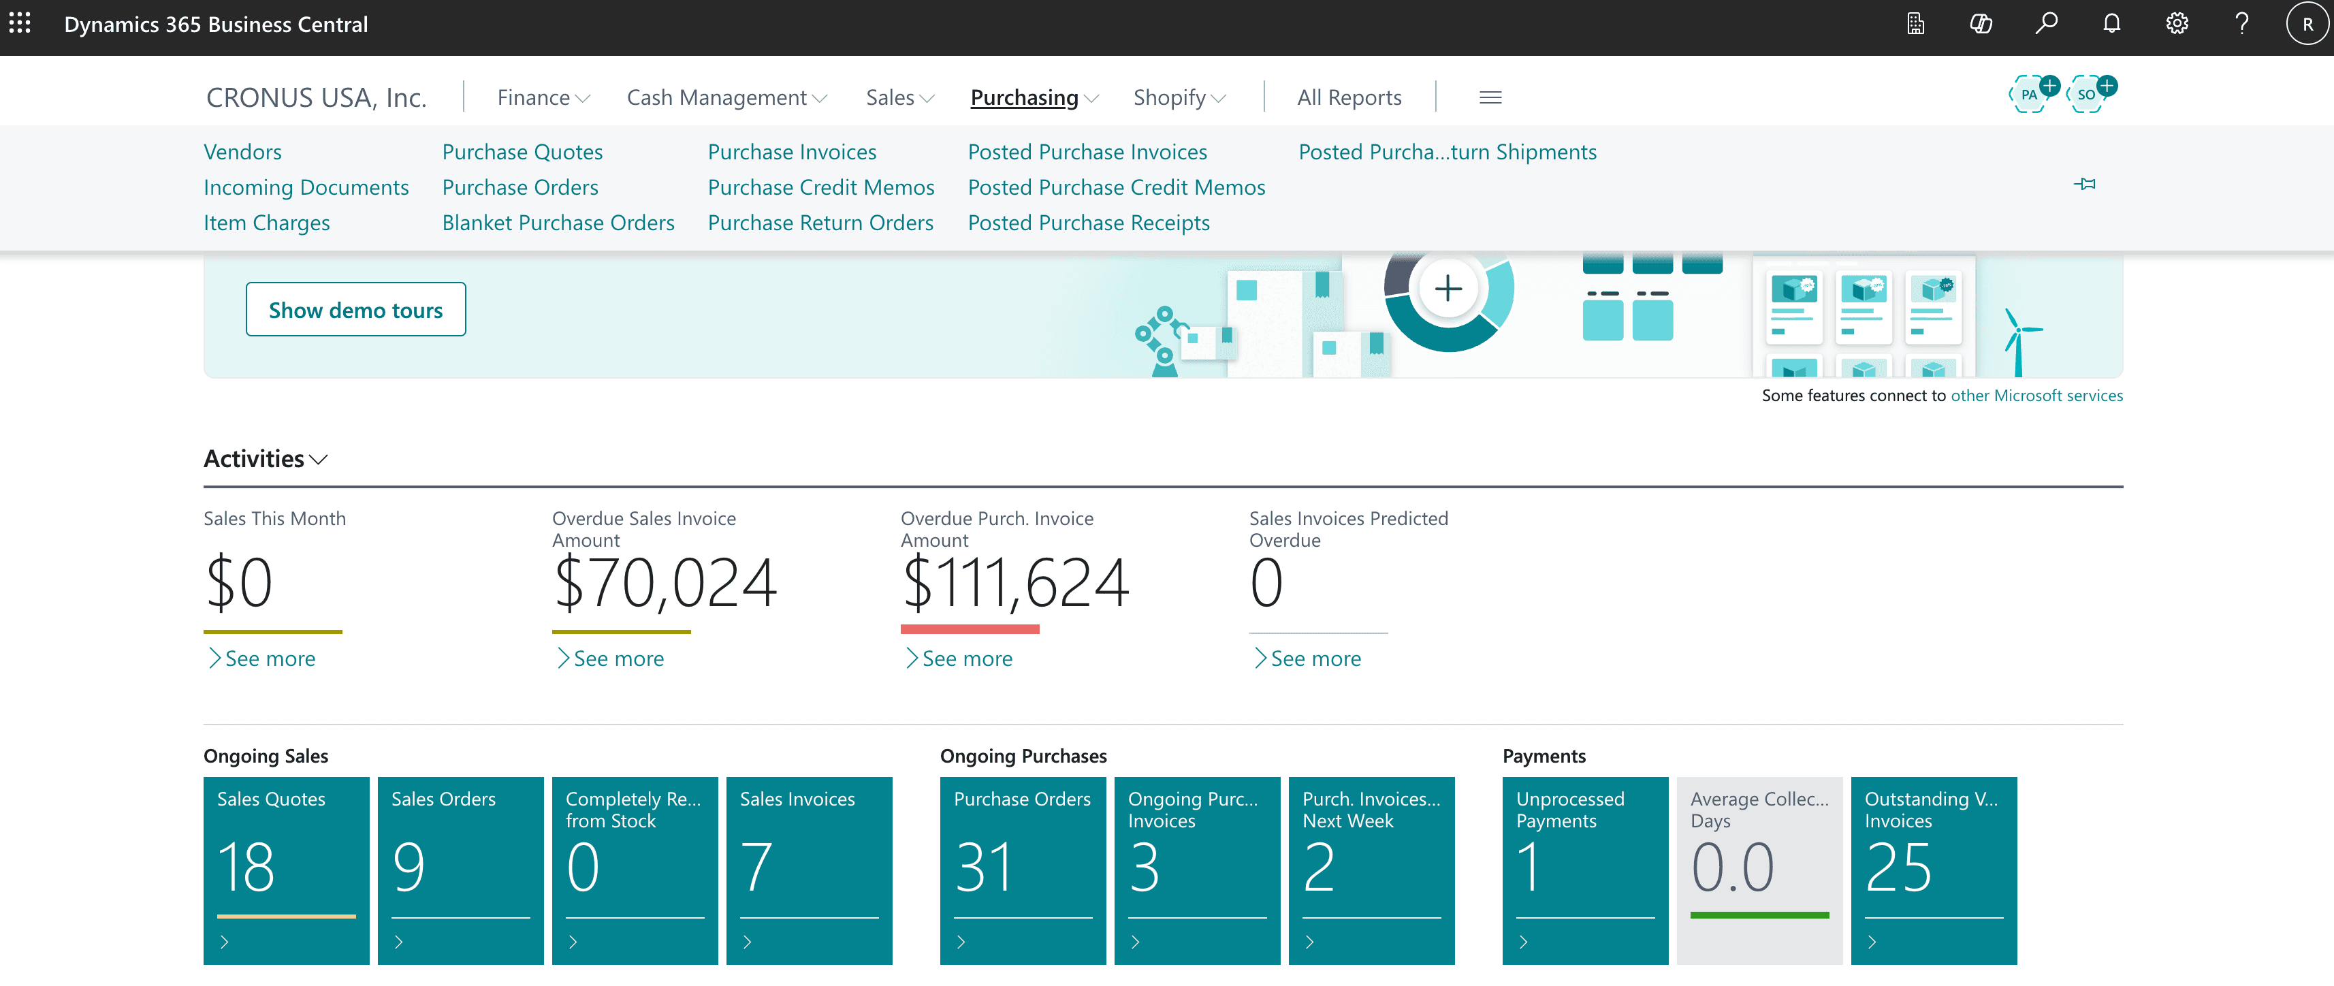The image size is (2334, 986).
Task: Click the $0 Sales This Month value
Action: pos(239,583)
